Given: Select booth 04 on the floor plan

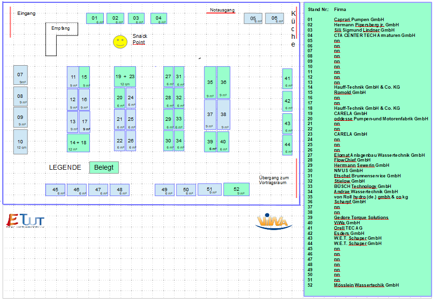Looking at the screenshot, I should pyautogui.click(x=159, y=19).
